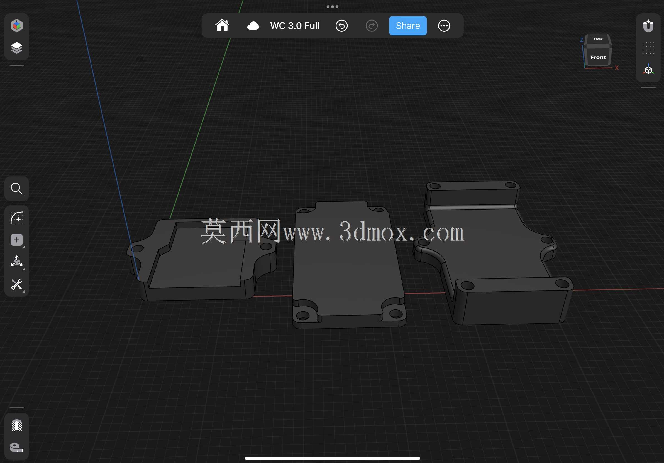
Task: Expand the right sidebar handle
Action: point(648,87)
